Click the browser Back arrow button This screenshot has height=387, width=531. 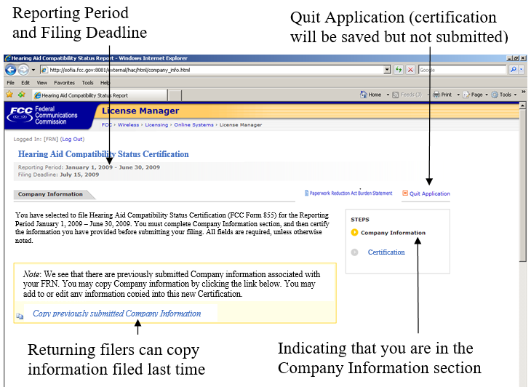10,70
